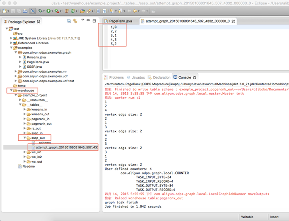Click the New Java Class icon
The height and width of the screenshot is (221, 289).
[x=73, y=11]
